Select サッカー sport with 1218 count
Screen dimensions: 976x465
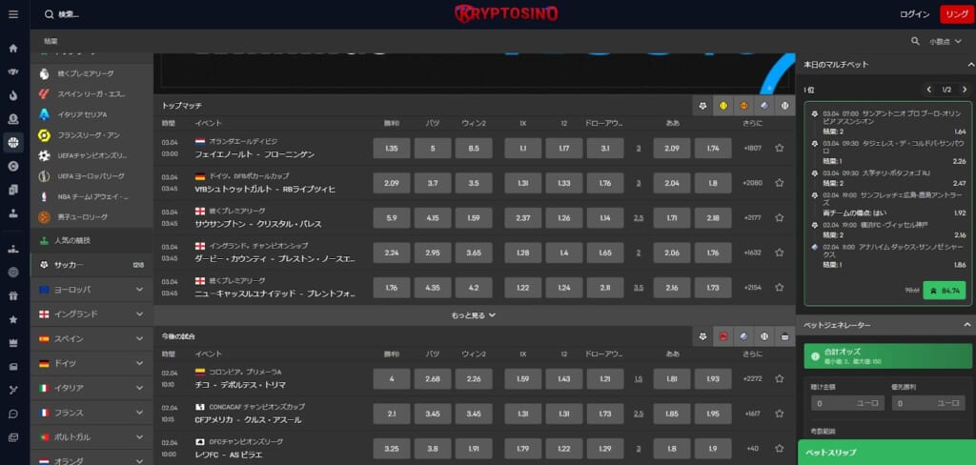pyautogui.click(x=91, y=265)
